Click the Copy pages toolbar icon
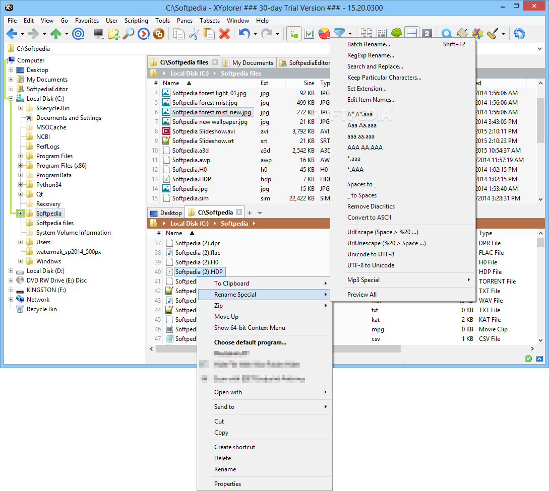The height and width of the screenshot is (491, 549). (x=179, y=34)
